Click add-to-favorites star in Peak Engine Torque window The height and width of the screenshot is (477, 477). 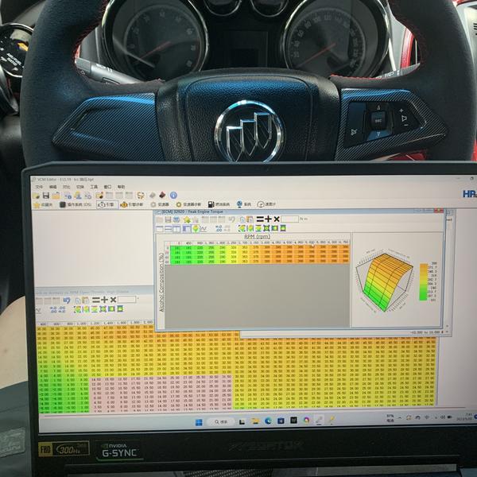click(x=187, y=219)
